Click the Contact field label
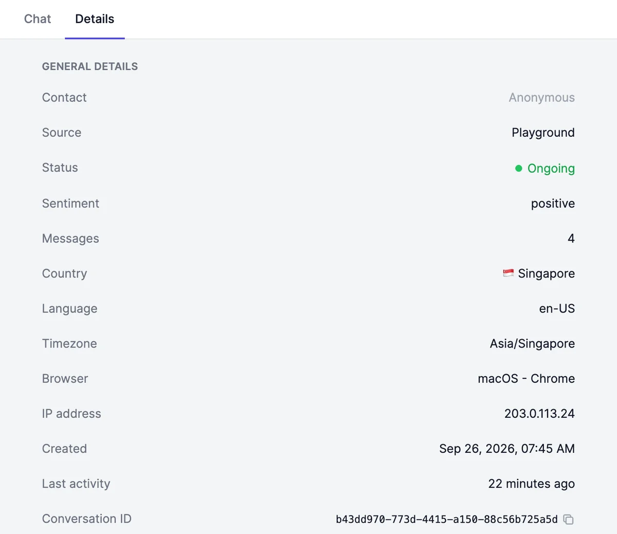This screenshot has width=617, height=534. click(64, 98)
